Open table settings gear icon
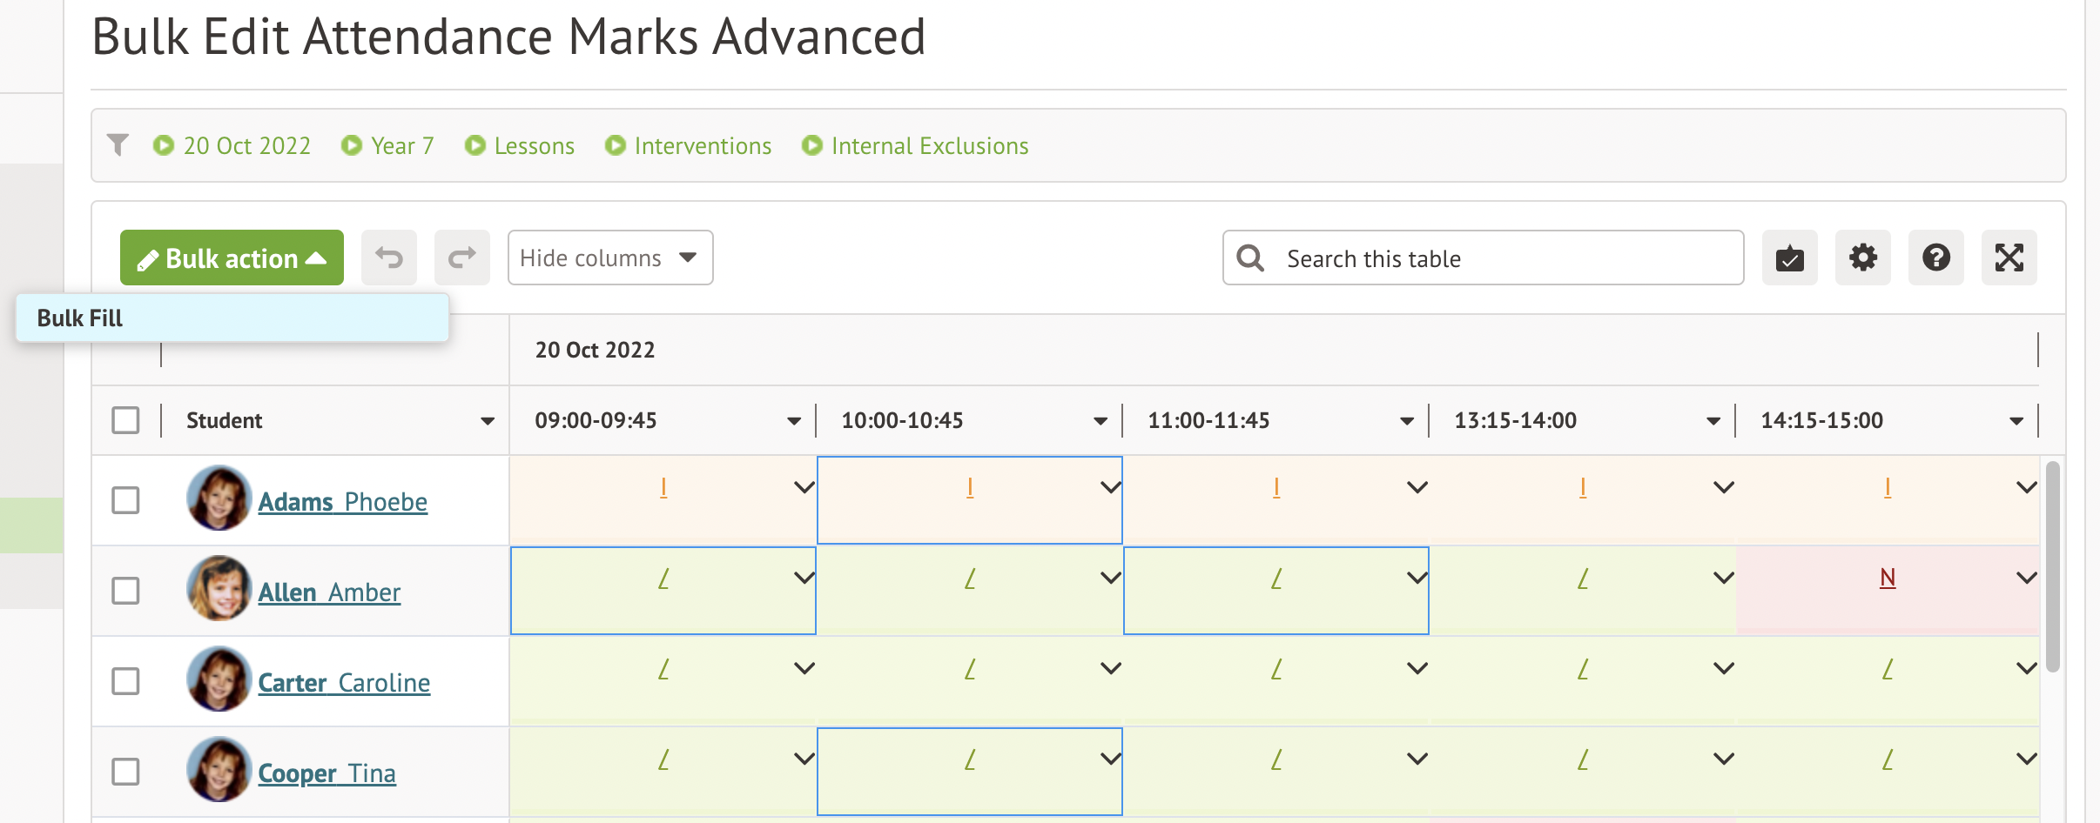Image resolution: width=2100 pixels, height=823 pixels. click(1862, 258)
